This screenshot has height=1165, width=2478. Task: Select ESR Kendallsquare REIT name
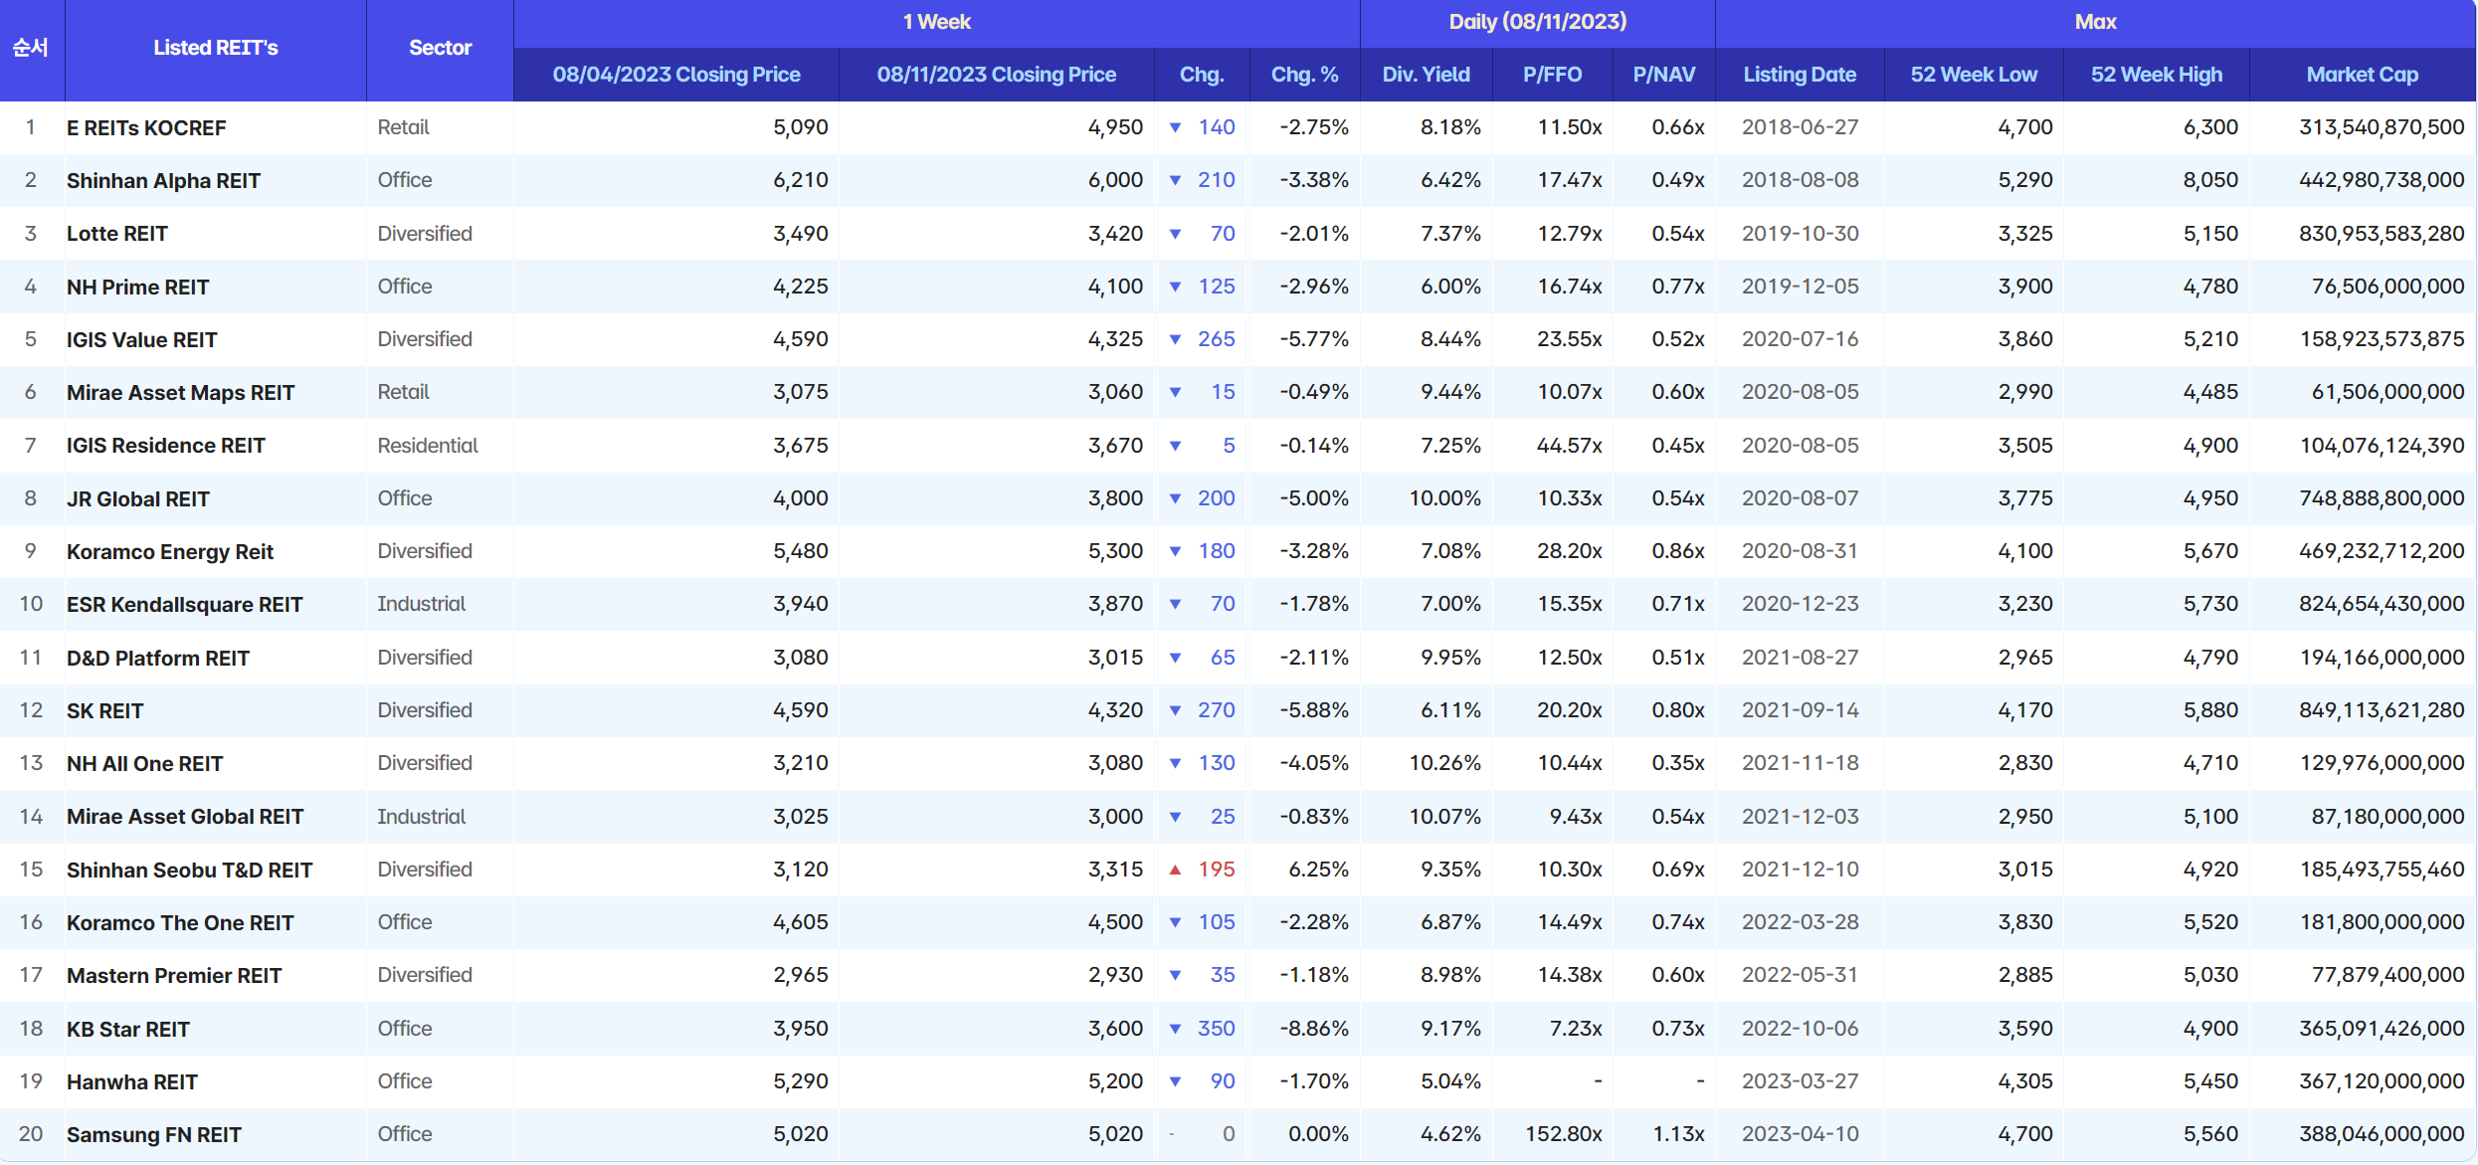[184, 605]
